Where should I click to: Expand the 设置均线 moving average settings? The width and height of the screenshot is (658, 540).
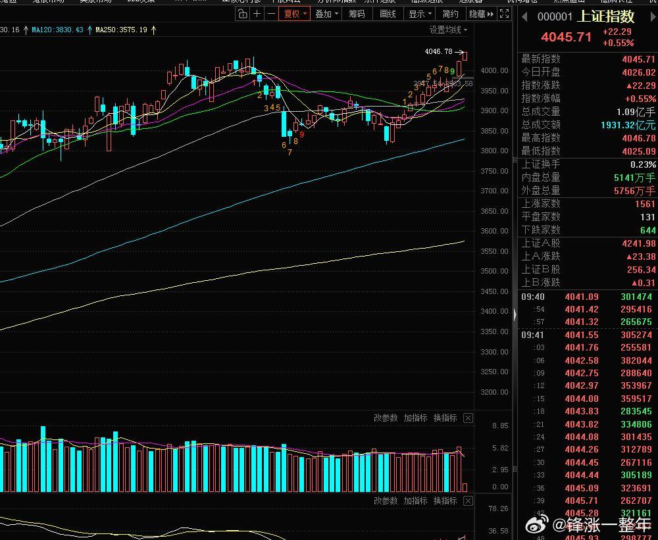(x=447, y=30)
